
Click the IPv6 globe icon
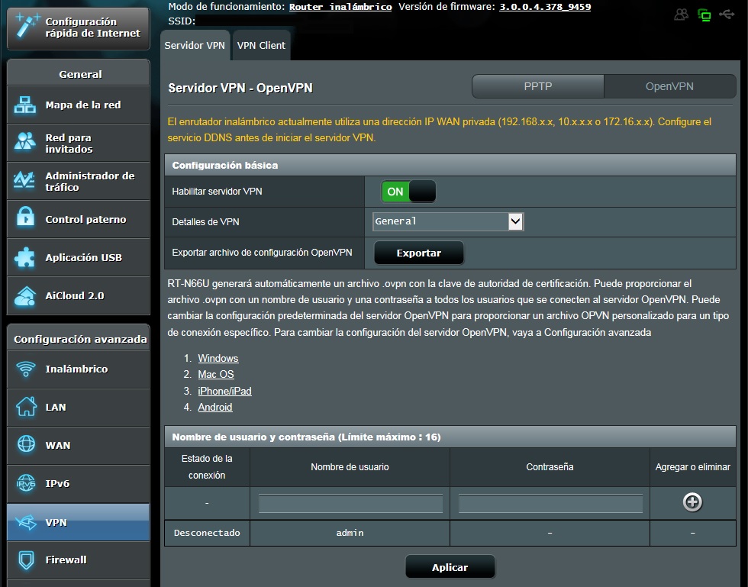(26, 483)
